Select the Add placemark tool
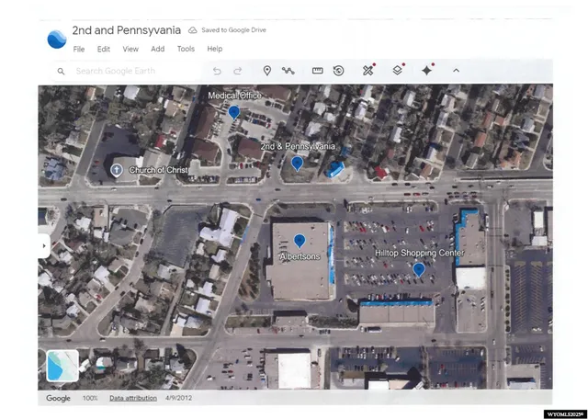The height and width of the screenshot is (419, 588). (267, 71)
